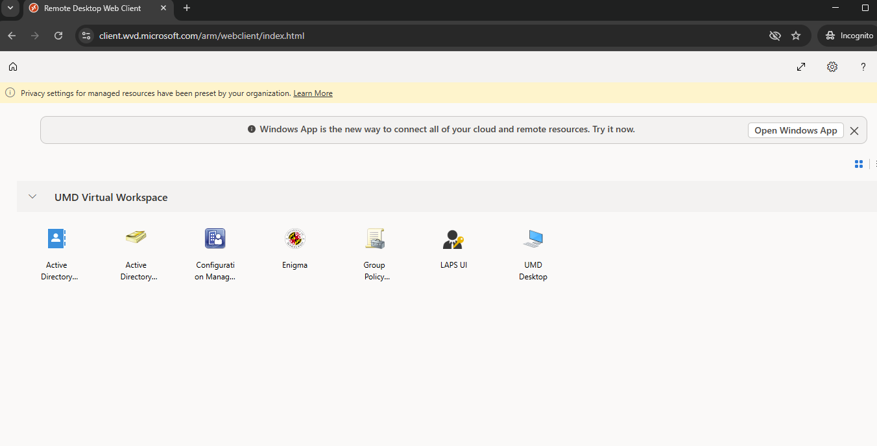Open the Active Directory contacts book app

(57, 239)
